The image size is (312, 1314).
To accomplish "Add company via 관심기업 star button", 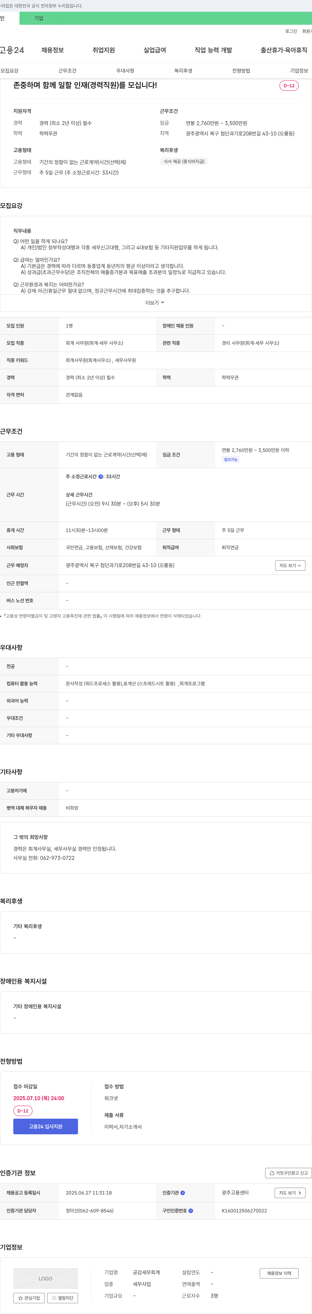I will click(x=29, y=1298).
